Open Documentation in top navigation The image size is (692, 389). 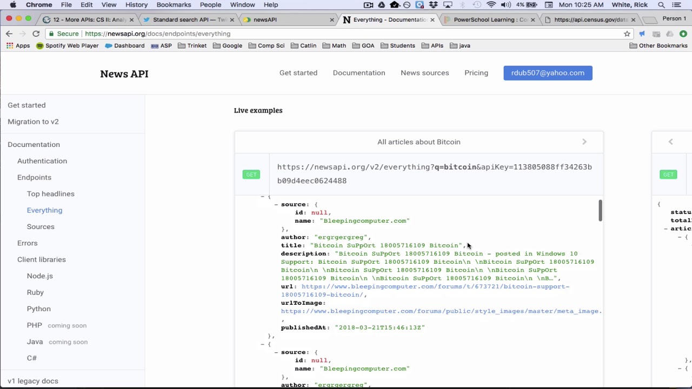coord(359,73)
